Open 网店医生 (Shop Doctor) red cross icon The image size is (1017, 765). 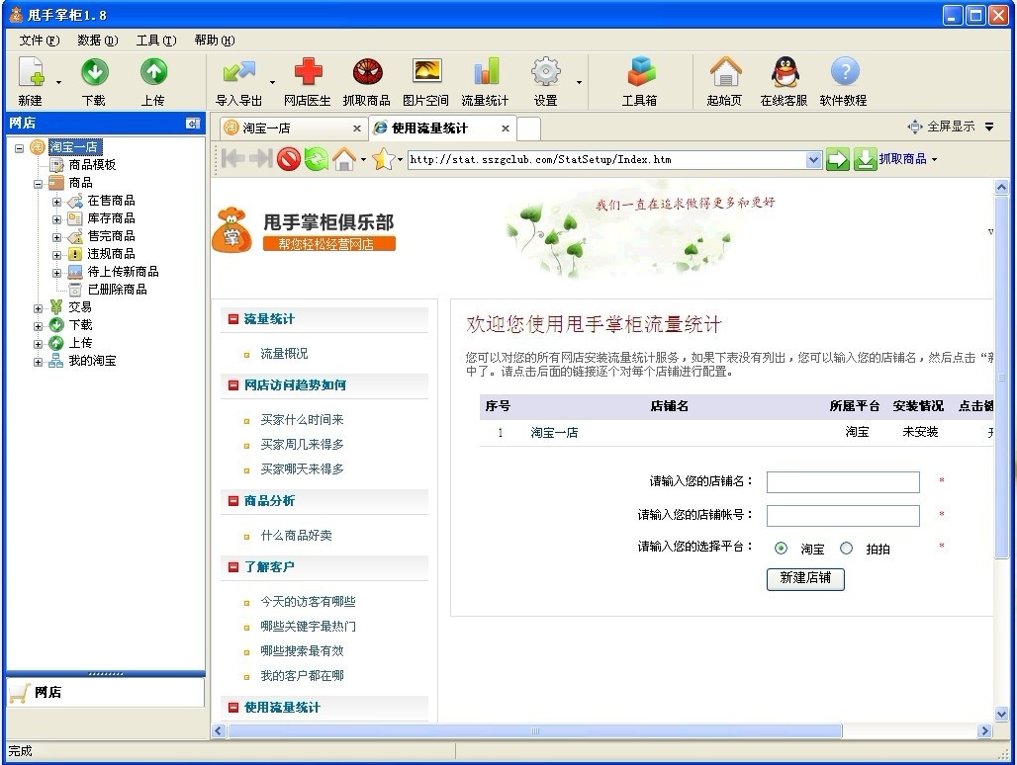(x=308, y=71)
